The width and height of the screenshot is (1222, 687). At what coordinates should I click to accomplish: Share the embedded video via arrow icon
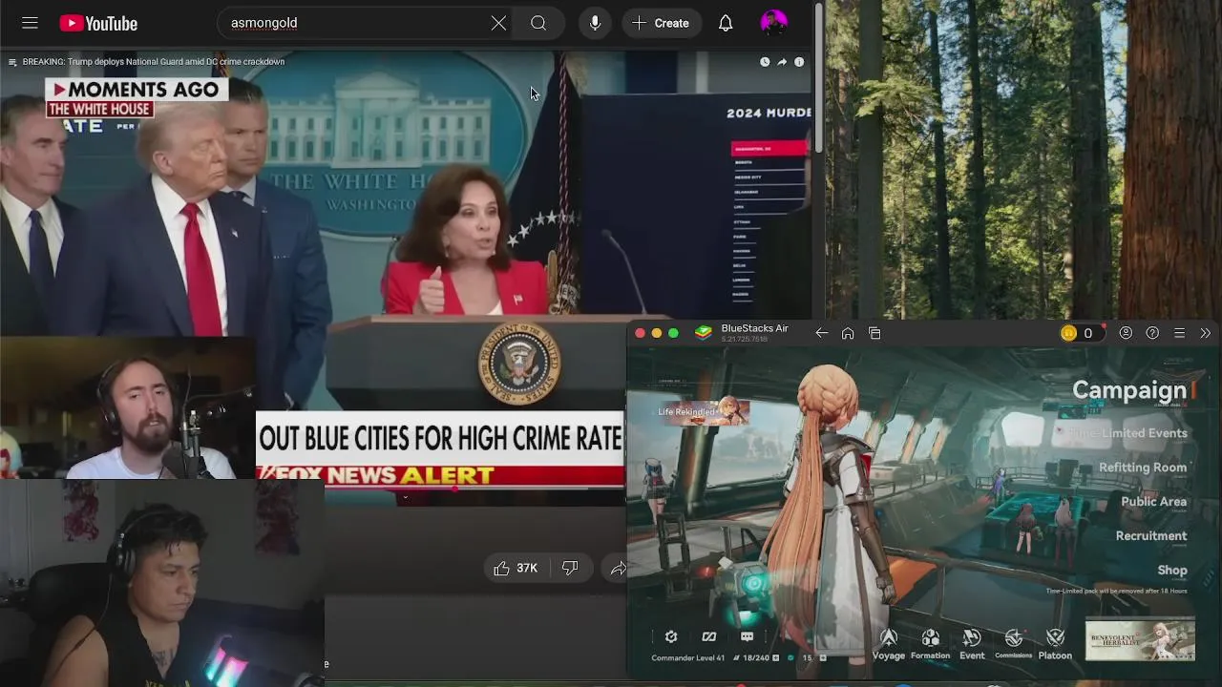tap(782, 62)
